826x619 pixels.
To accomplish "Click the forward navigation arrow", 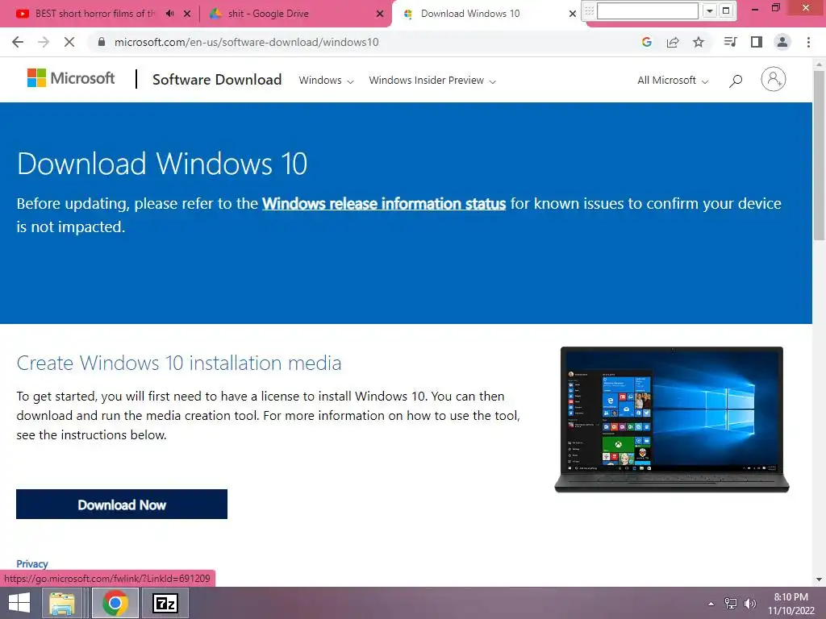I will pos(44,42).
